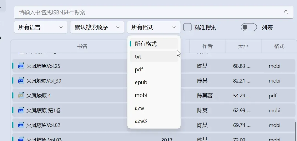
Task: Click the mobi file icon for 火凤燎原Vol_30
Action: pyautogui.click(x=21, y=81)
